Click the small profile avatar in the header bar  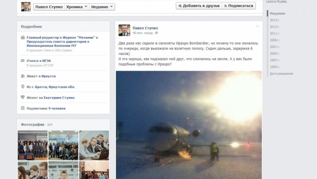[26, 7]
